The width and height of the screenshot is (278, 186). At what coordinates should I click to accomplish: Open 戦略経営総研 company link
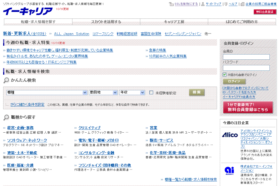(x=127, y=34)
